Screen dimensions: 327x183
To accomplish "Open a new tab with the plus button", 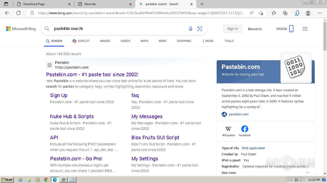I will pyautogui.click(x=202, y=4).
